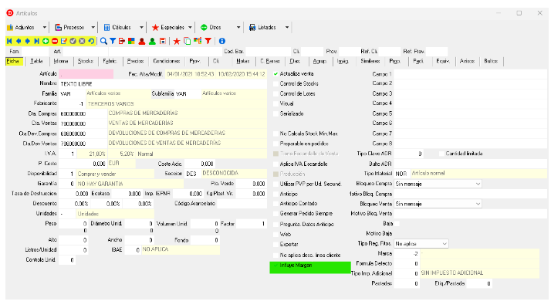This screenshot has height=308, width=551.
Task: Go to the next record arrow
Action: point(28,41)
